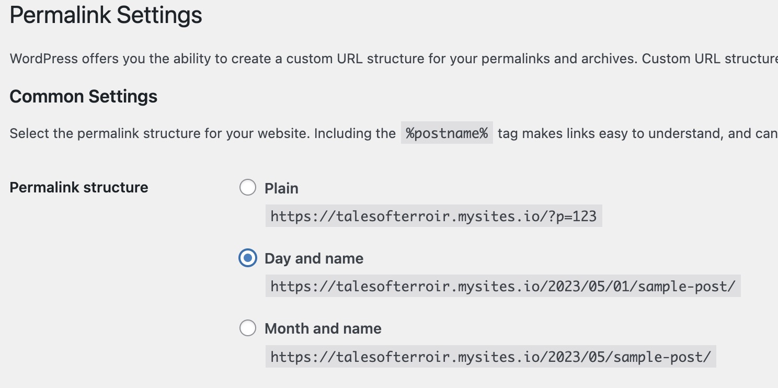This screenshot has height=388, width=778.
Task: Select the Day and name radio button
Action: tap(248, 258)
